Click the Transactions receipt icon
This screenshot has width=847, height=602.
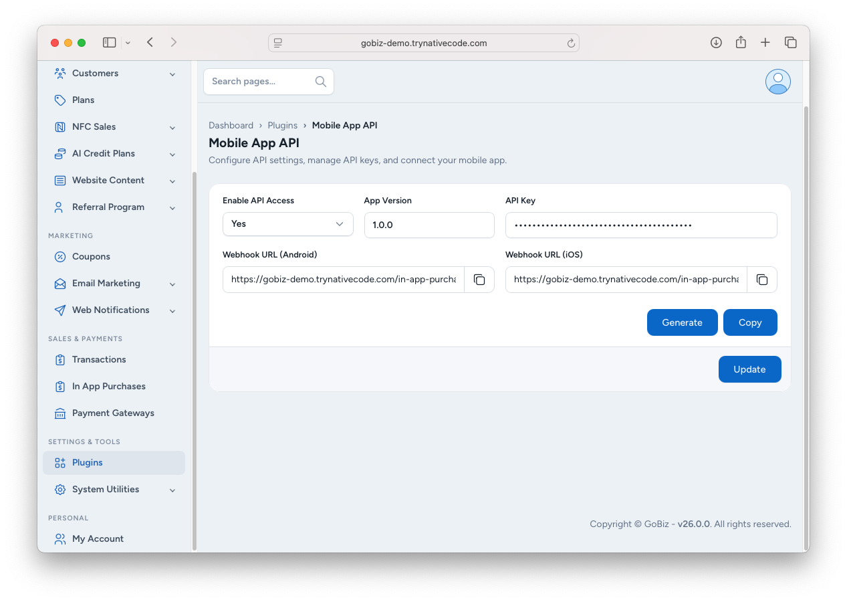pos(60,360)
